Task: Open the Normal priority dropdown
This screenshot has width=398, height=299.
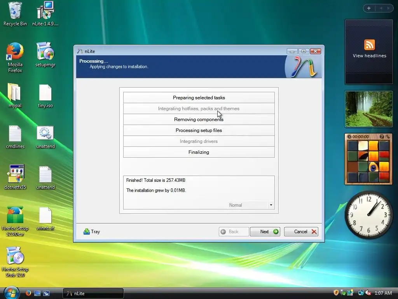Action: [271, 205]
